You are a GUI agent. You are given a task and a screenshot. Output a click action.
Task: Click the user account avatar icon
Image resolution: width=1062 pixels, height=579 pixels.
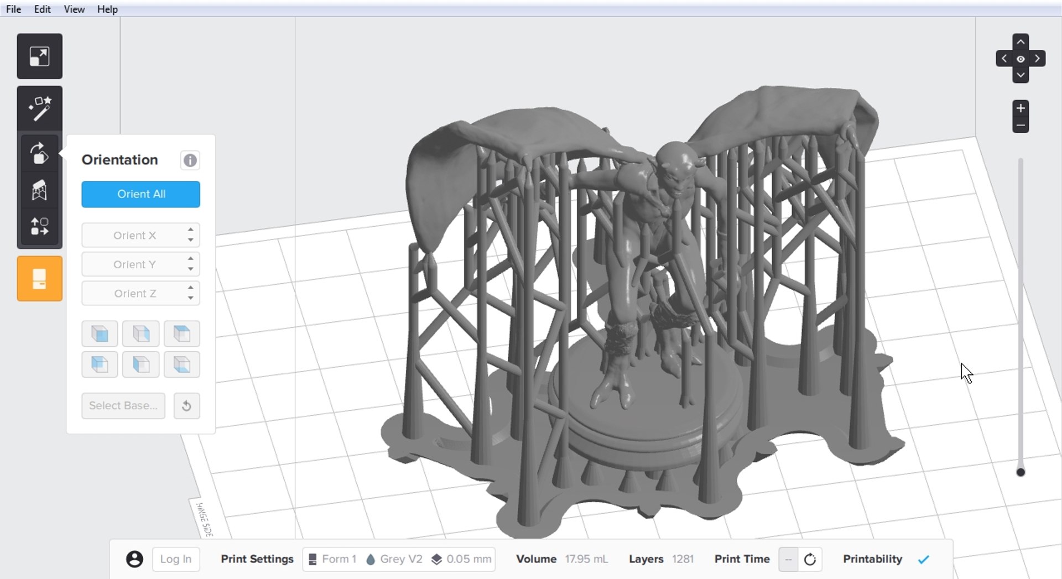point(134,559)
